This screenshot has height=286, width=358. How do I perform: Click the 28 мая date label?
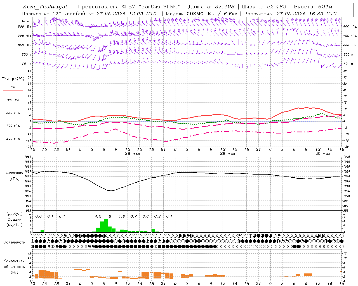point(133,154)
